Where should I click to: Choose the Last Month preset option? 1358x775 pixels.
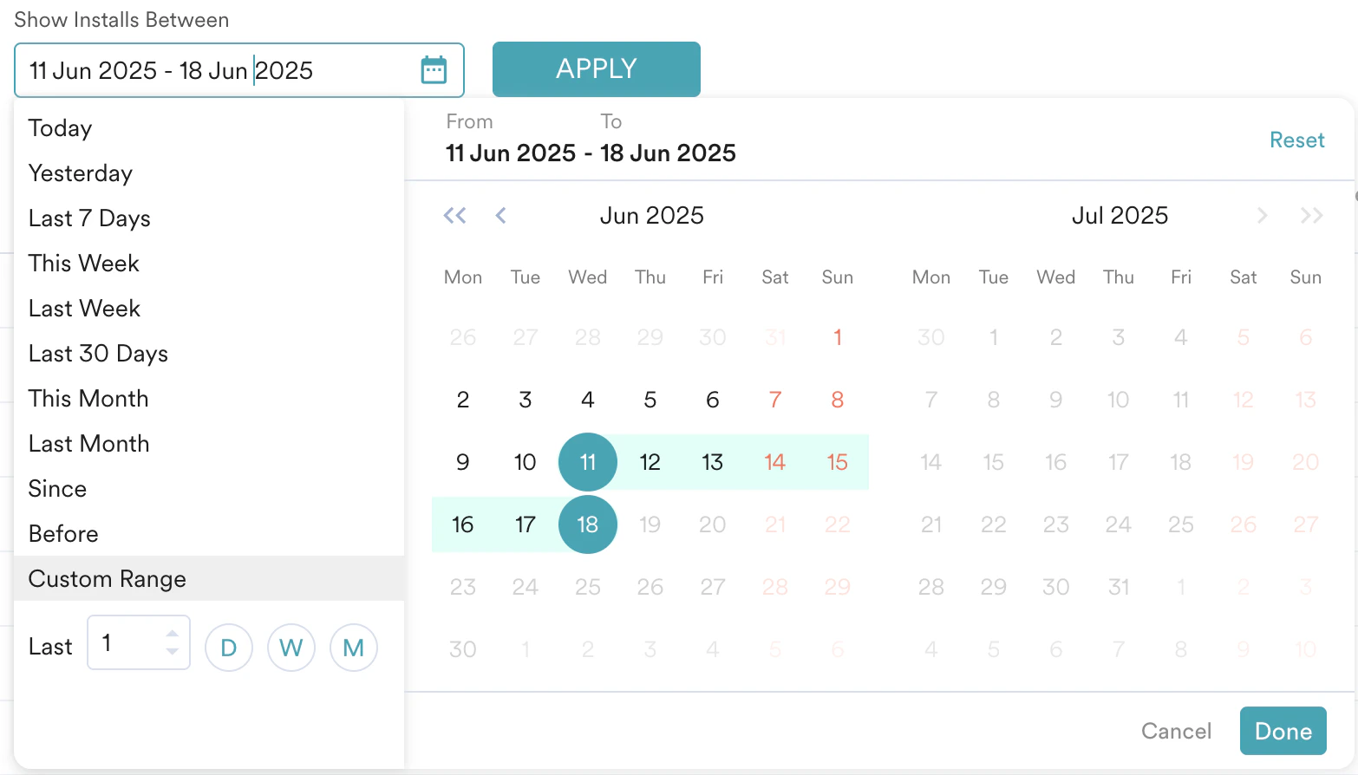[88, 443]
